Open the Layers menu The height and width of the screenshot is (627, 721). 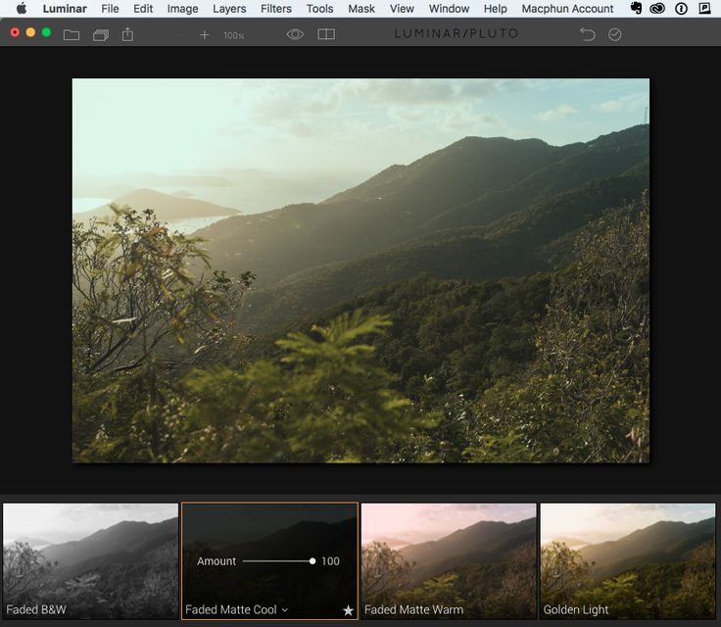229,8
